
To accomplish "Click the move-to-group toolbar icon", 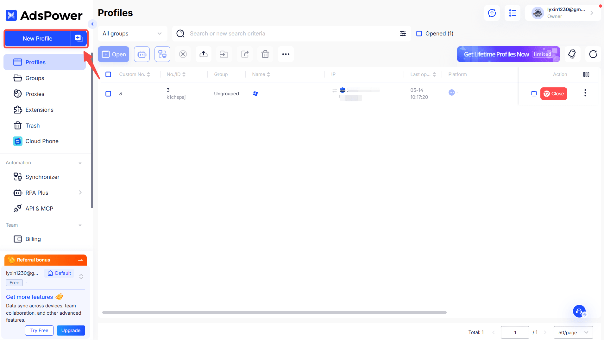I will click(x=224, y=54).
